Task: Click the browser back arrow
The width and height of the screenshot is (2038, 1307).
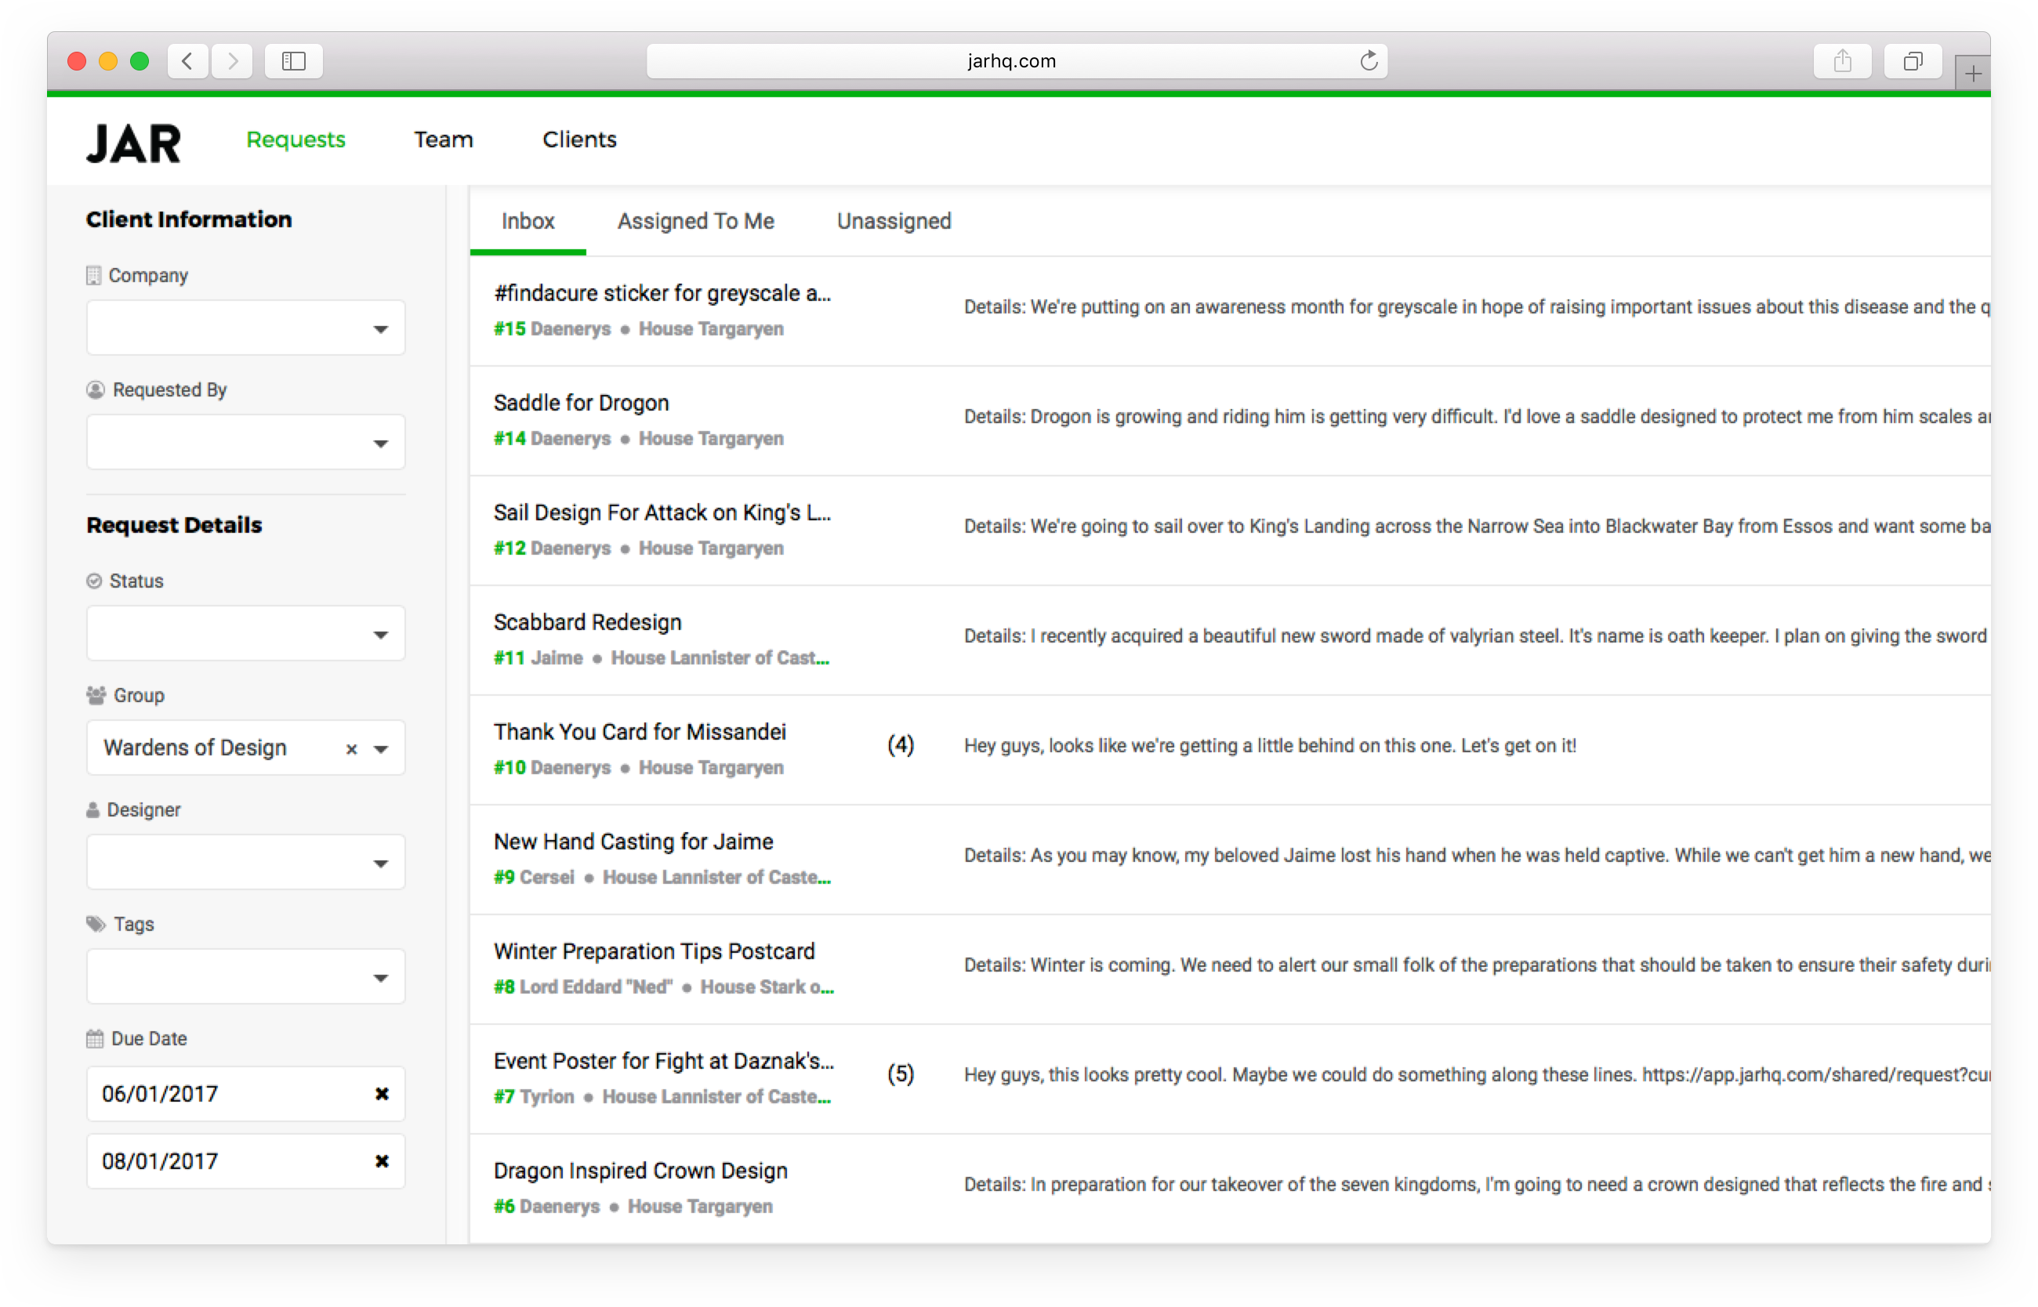Action: pyautogui.click(x=187, y=61)
